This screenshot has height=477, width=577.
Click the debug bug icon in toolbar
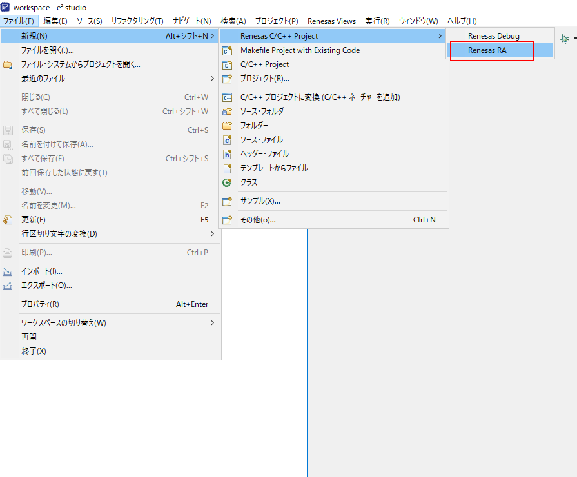pos(565,39)
